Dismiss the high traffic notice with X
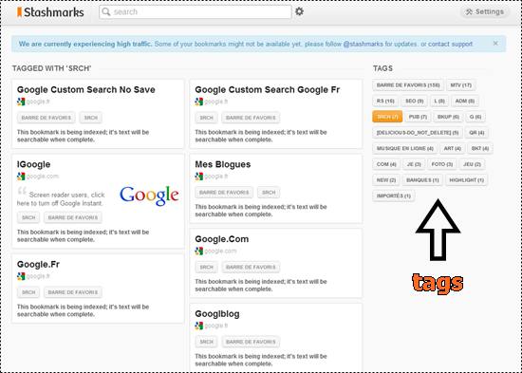The image size is (522, 373). 495,44
